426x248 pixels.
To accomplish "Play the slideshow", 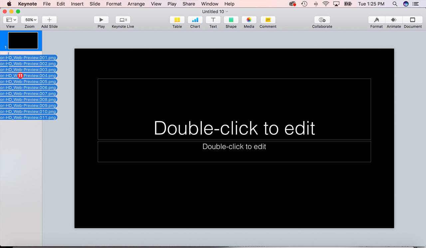I will tap(101, 20).
